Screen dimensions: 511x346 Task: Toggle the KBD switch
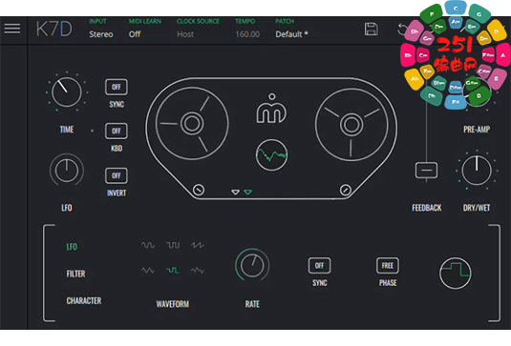pyautogui.click(x=117, y=131)
